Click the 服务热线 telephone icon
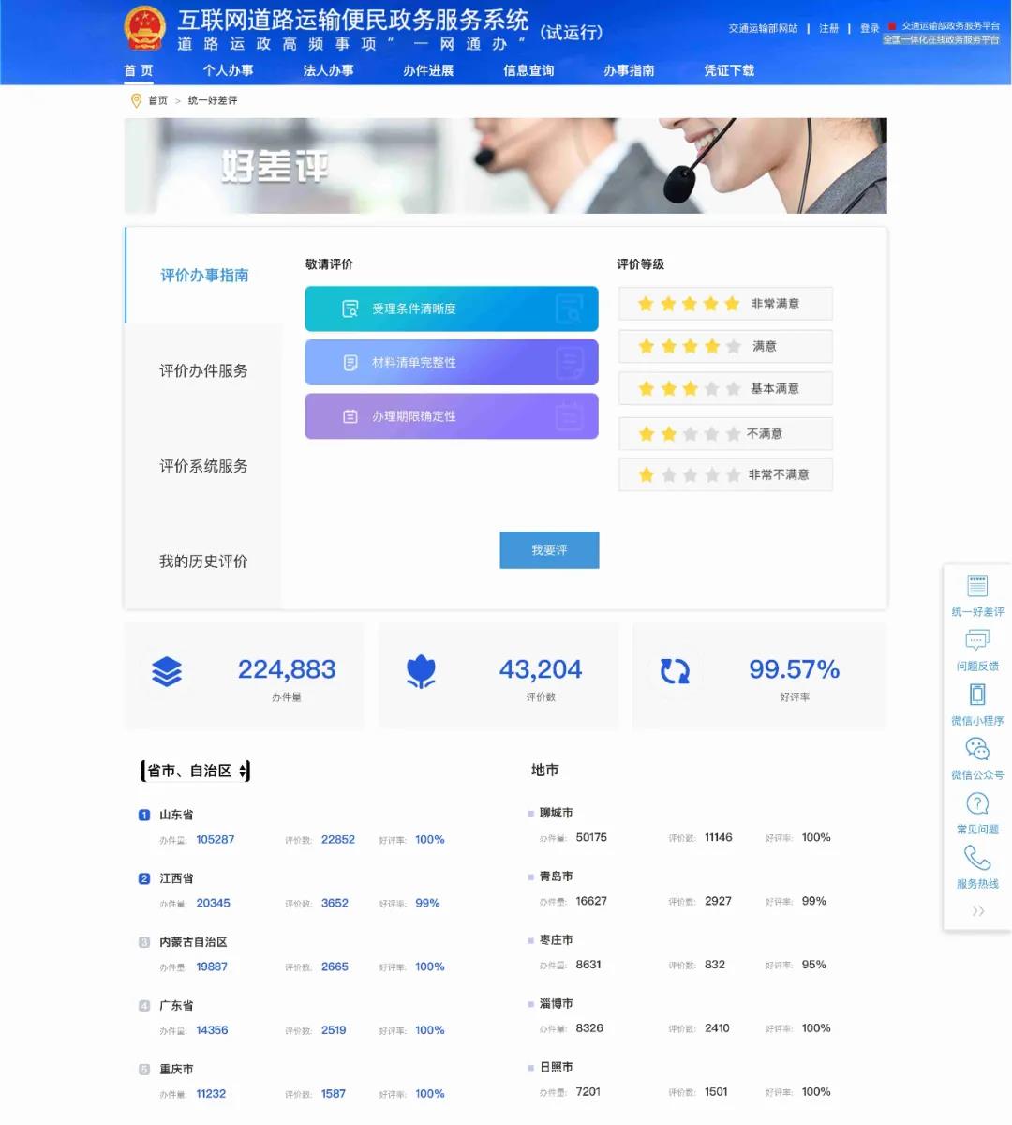Viewport: 1012px width, 1125px height. click(977, 858)
